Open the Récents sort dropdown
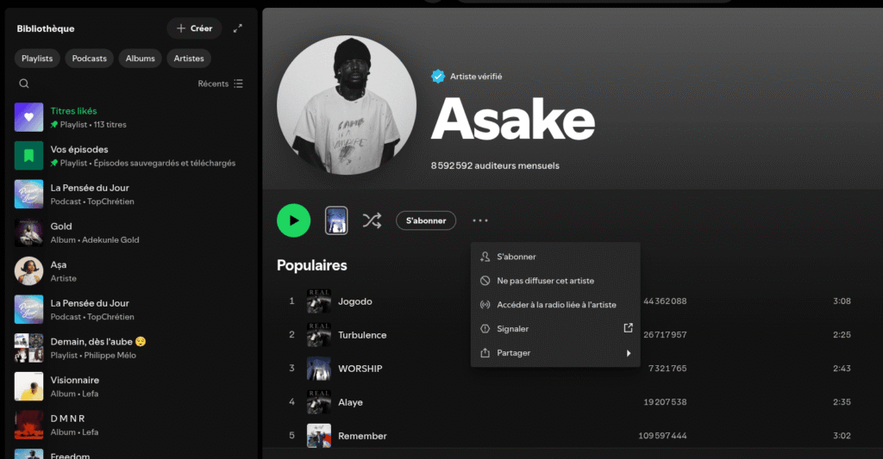Screen dimensions: 883x459 point(220,84)
